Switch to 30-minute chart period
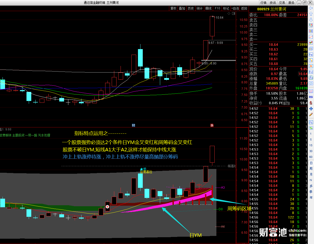The image size is (314, 244). click(311, 151)
